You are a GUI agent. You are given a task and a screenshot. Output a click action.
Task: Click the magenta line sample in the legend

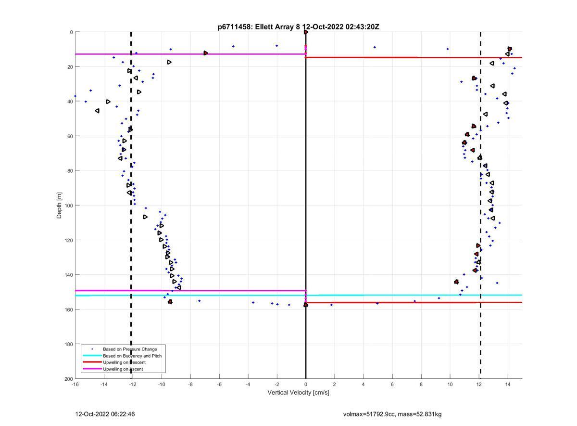point(92,369)
